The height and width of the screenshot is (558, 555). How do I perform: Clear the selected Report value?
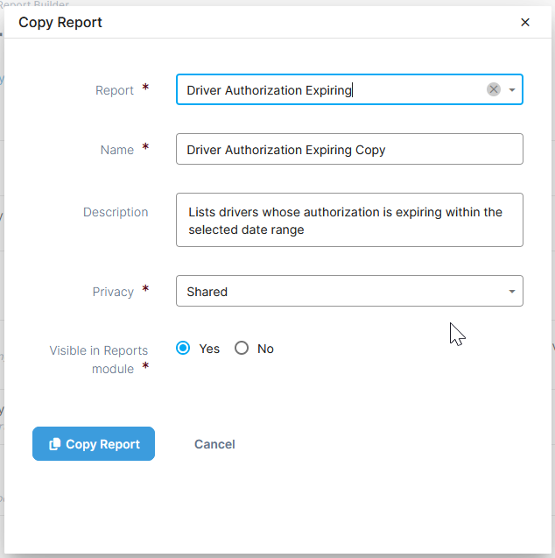point(494,89)
